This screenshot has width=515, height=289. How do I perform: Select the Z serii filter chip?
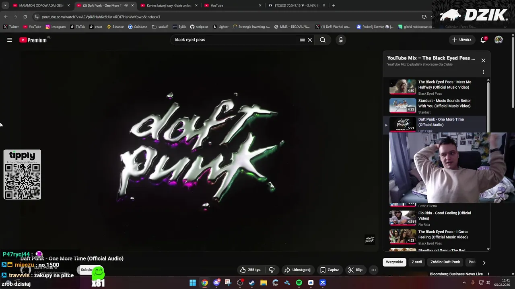(417, 262)
